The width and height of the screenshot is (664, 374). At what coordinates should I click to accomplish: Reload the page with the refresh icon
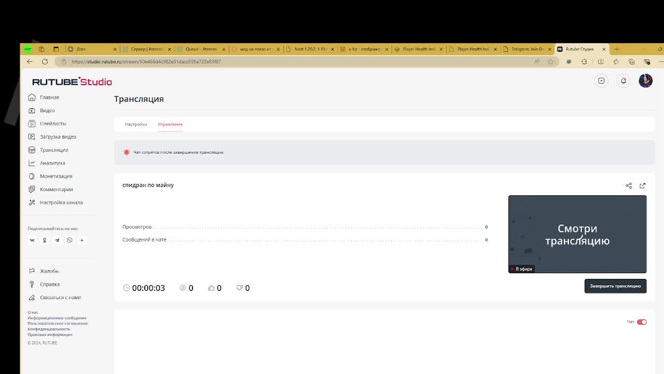[x=45, y=61]
